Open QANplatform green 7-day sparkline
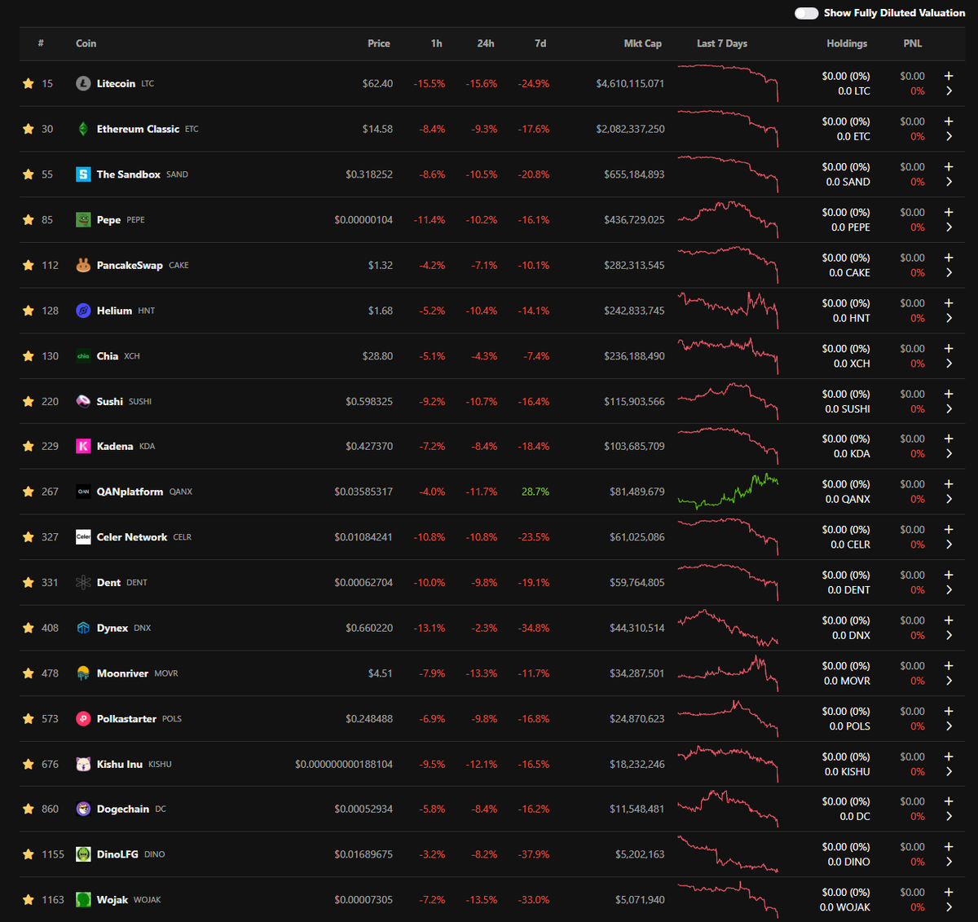 [x=728, y=492]
